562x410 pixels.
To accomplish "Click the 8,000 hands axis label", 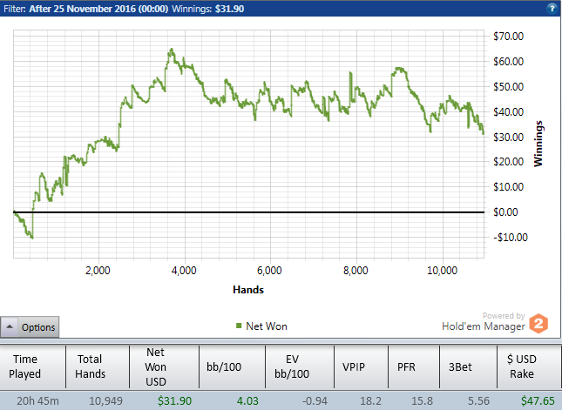I will click(x=355, y=271).
